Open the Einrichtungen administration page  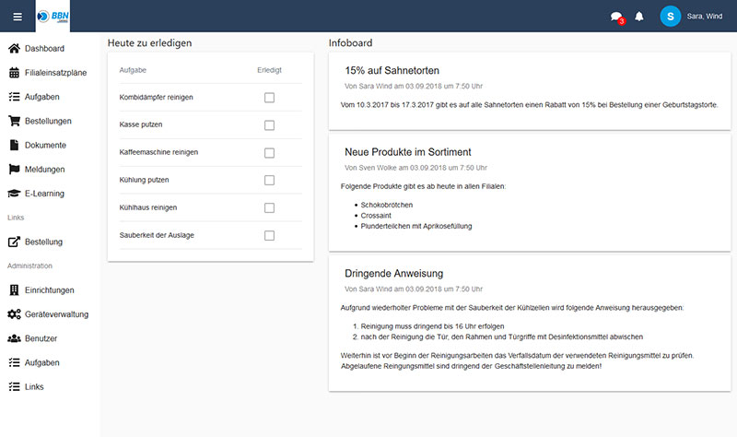pos(50,290)
